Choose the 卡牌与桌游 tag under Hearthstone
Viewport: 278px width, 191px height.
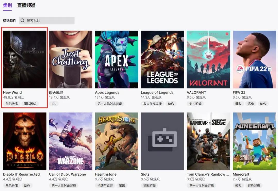(105, 186)
